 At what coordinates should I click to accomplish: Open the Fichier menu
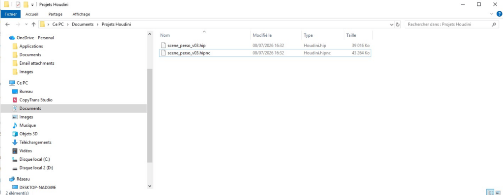(11, 14)
